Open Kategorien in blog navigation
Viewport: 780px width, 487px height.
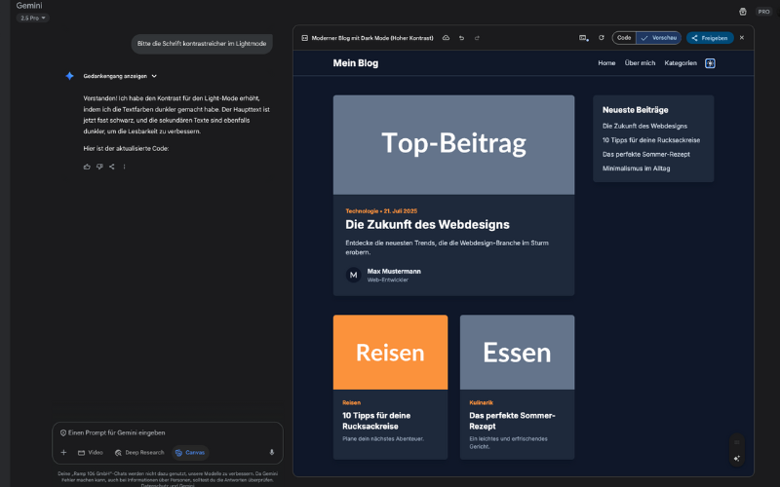[681, 63]
